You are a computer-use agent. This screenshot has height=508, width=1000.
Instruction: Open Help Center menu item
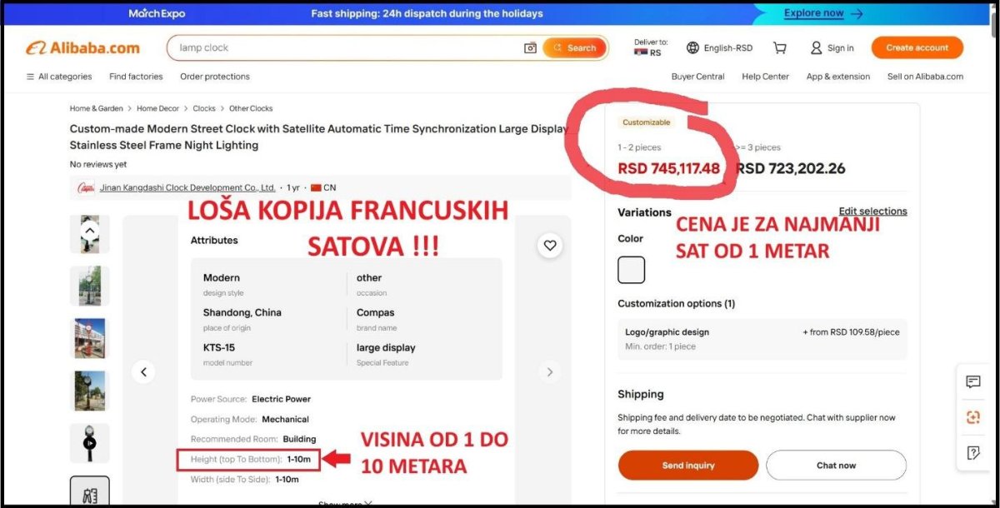pyautogui.click(x=765, y=77)
